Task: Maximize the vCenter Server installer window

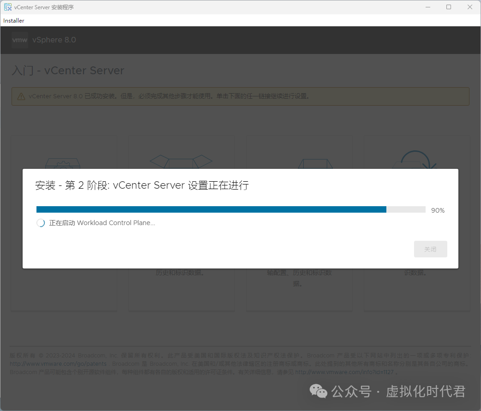Action: point(449,7)
